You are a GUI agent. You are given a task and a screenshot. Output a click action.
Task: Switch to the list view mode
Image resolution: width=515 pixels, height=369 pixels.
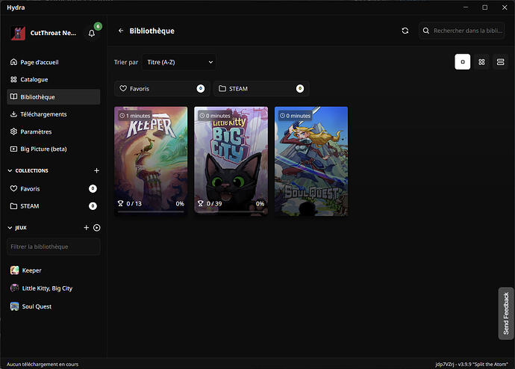point(500,62)
